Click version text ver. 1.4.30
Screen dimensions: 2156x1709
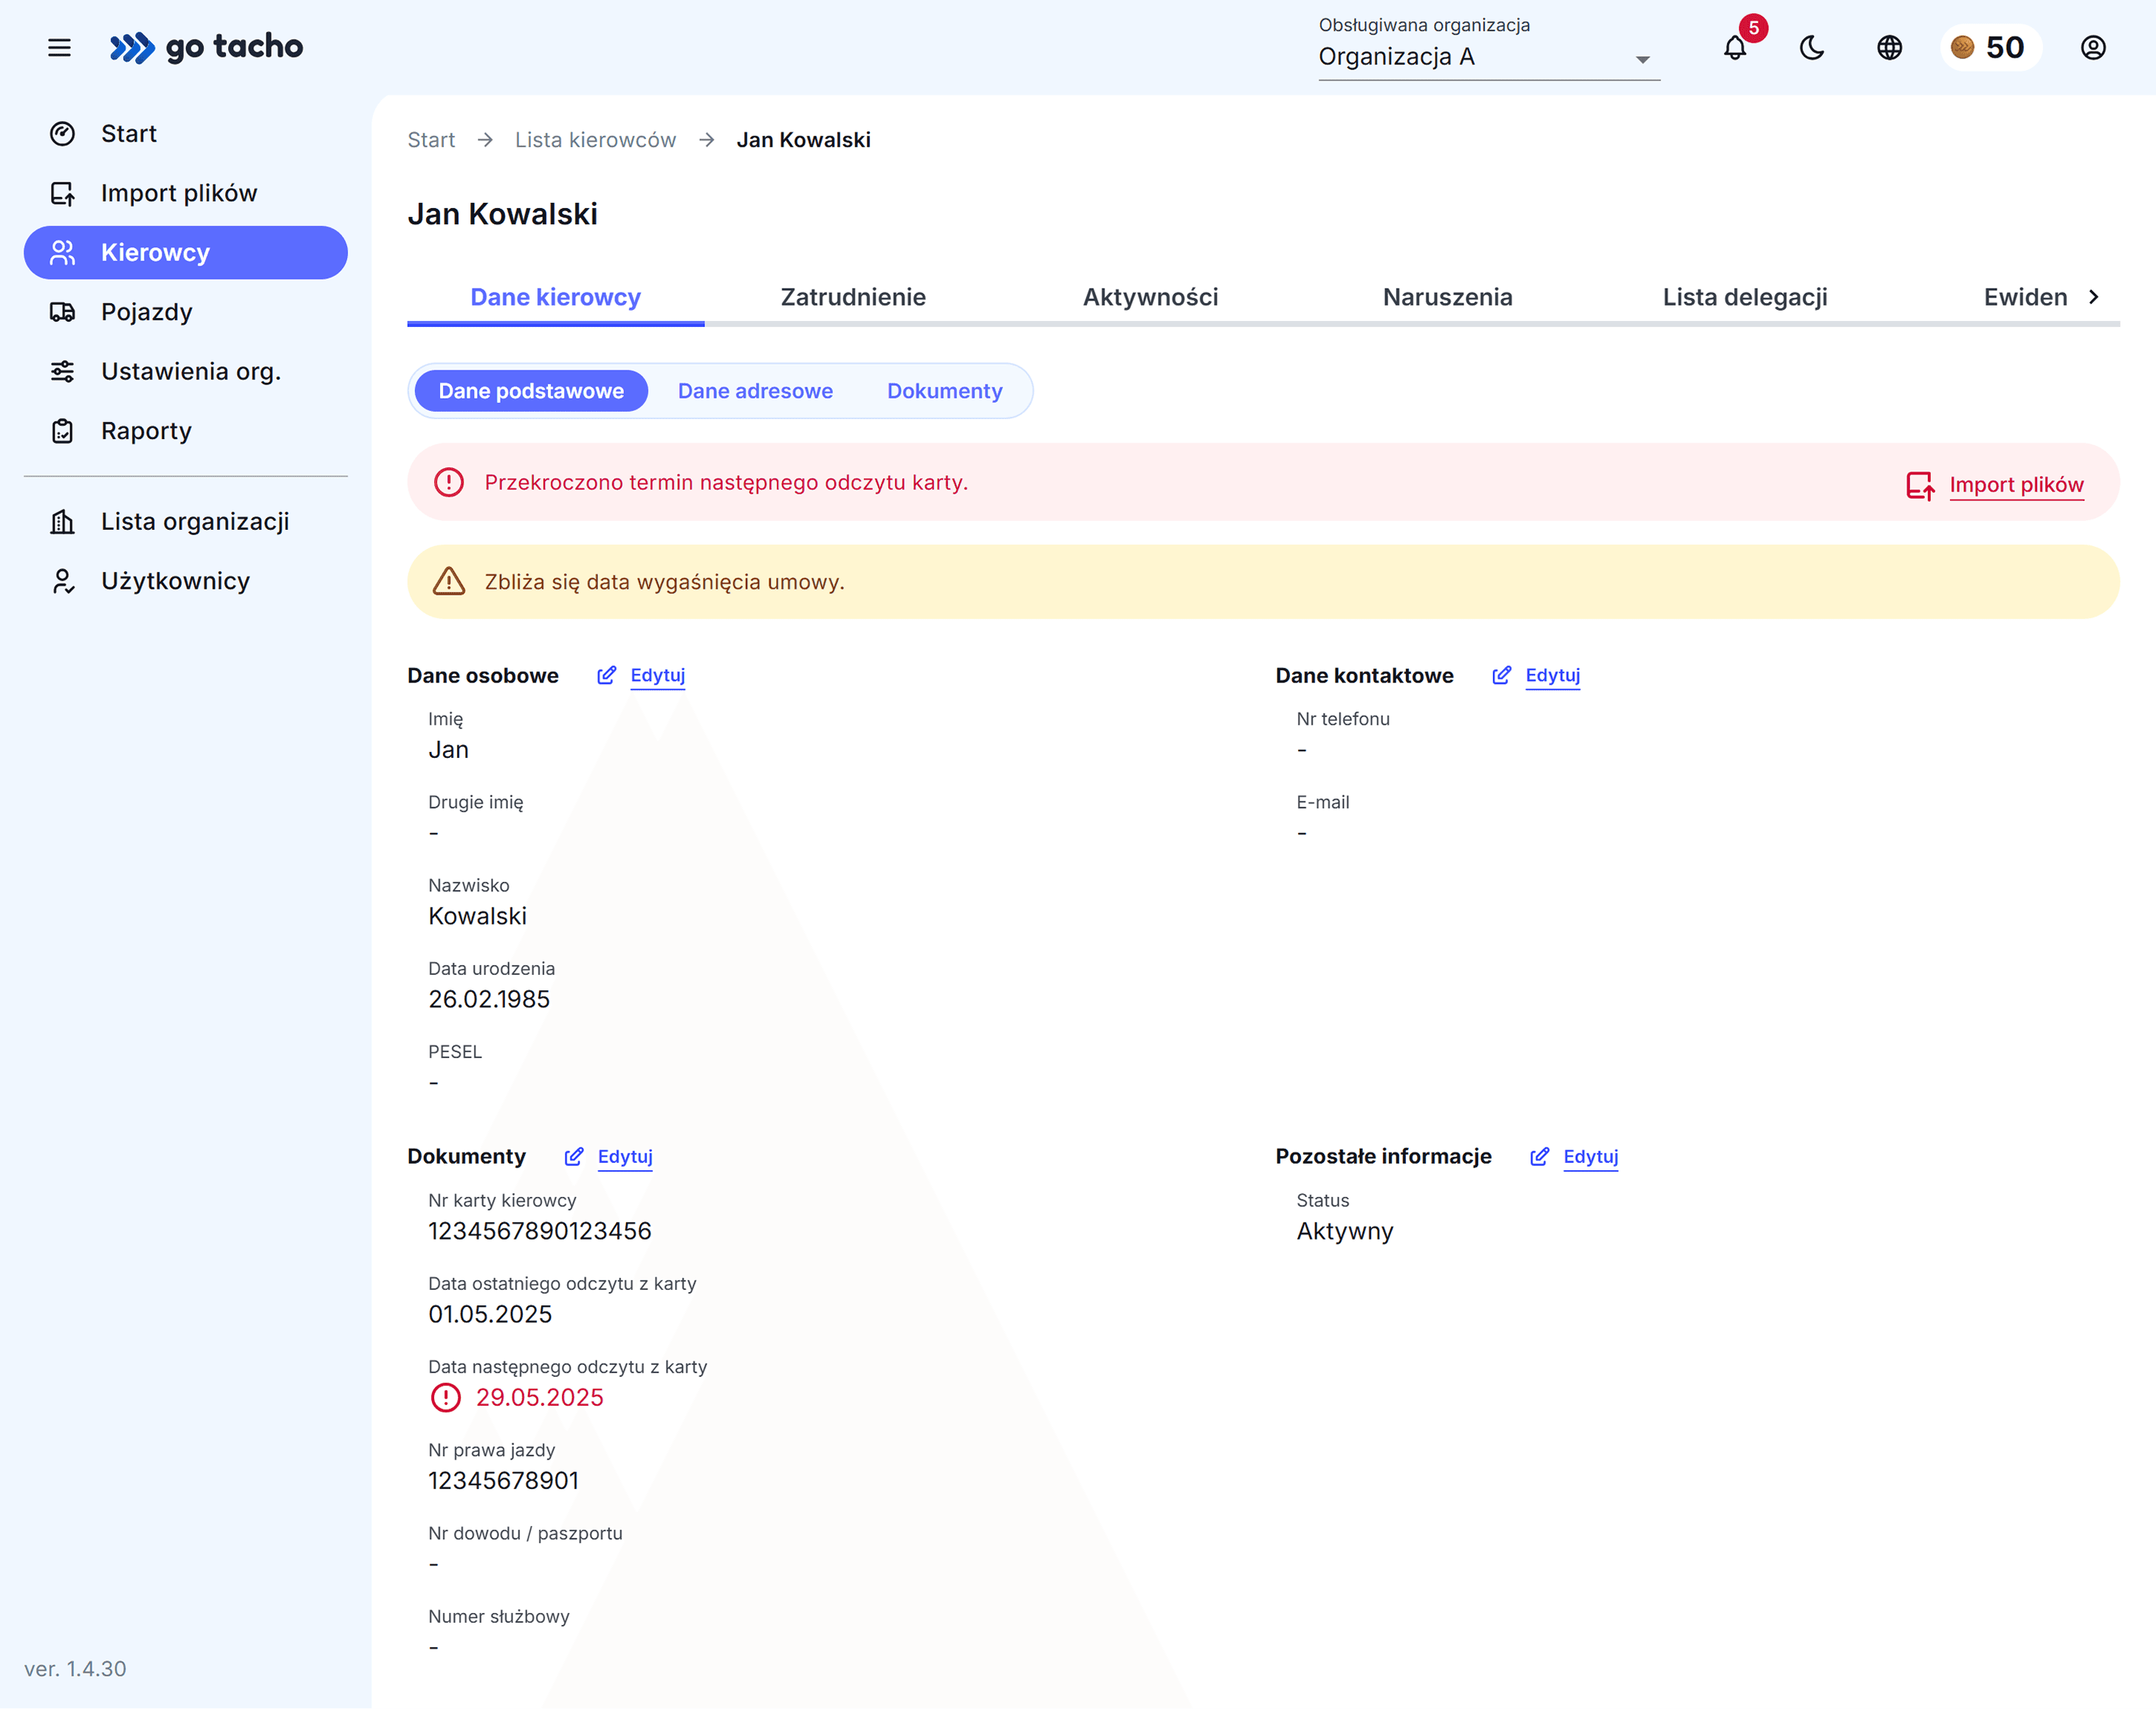(x=75, y=1669)
